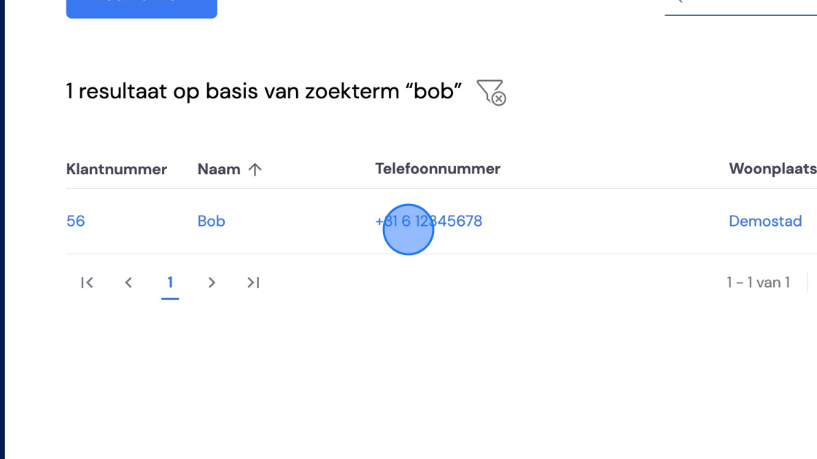817x459 pixels.
Task: Focus the underlined search field
Action: 741,8
